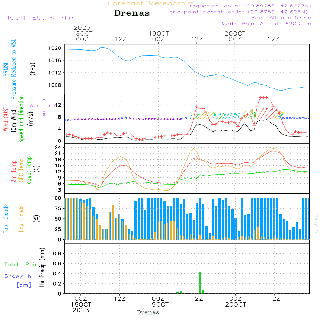Screen dimensions: 323x323
Task: Click the 'Total Rain' green legend
Action: 21,265
